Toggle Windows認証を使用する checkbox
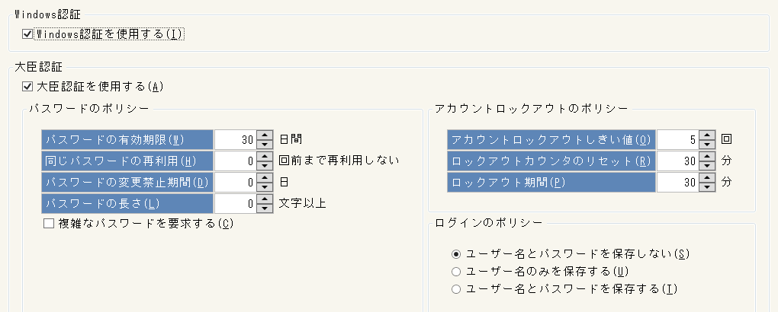Image resolution: width=778 pixels, height=312 pixels. click(28, 33)
